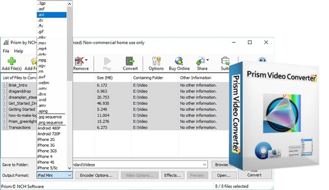Viewport: 329px width, 190px height.
Task: Select .dv format option
Action: point(52,20)
